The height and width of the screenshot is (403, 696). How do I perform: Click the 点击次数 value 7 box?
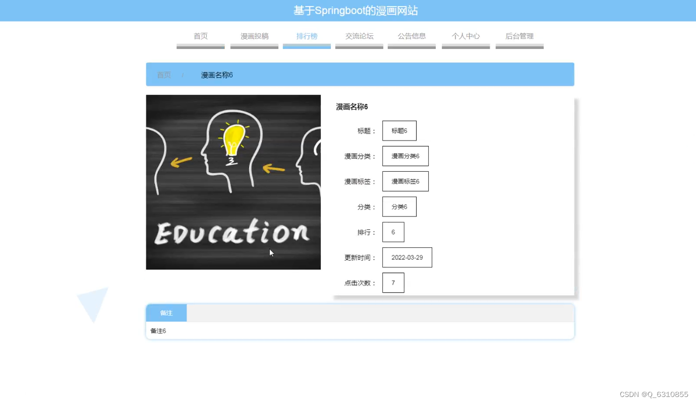(393, 283)
